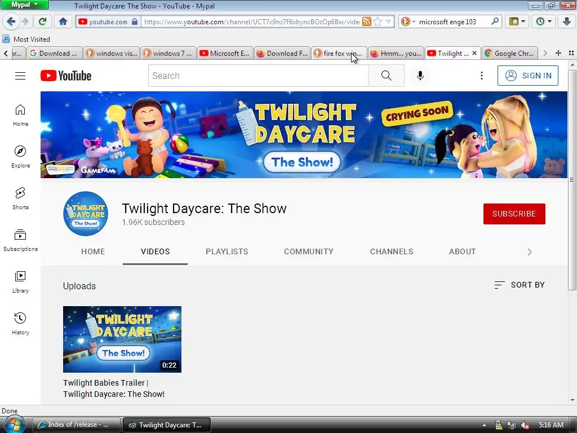The height and width of the screenshot is (433, 577).
Task: Open the COMMUNITY tab
Action: [x=308, y=251]
